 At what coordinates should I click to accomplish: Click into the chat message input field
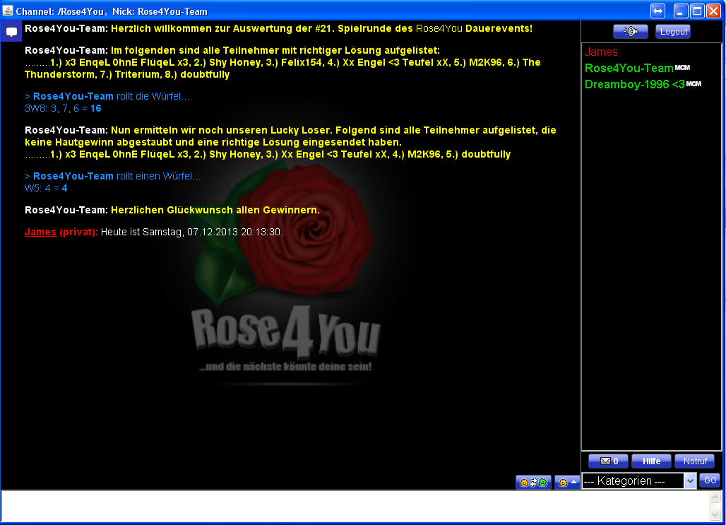click(353, 505)
